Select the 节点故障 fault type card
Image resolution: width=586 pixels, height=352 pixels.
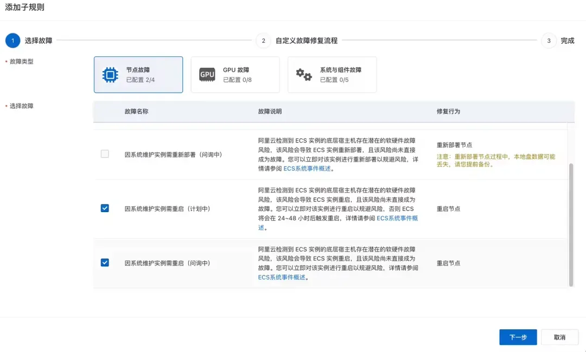tap(138, 75)
